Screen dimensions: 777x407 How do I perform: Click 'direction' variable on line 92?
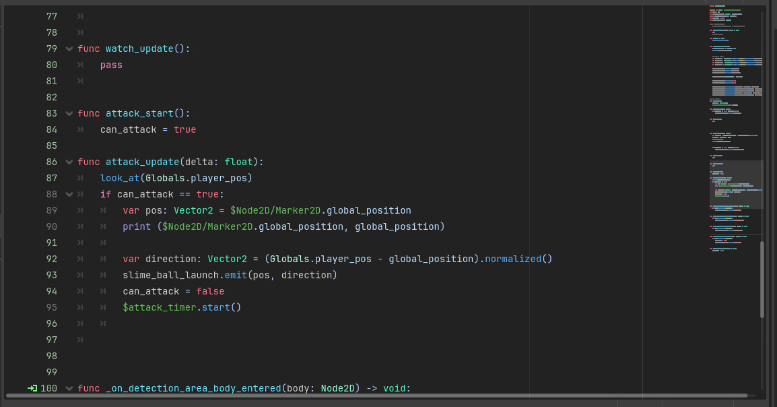(170, 259)
